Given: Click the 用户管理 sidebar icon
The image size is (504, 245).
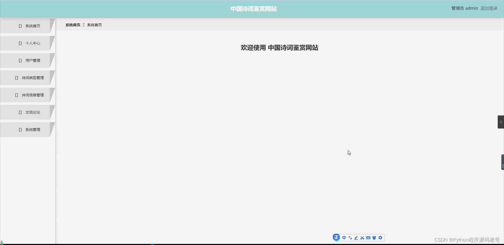Looking at the screenshot, I should tap(20, 60).
